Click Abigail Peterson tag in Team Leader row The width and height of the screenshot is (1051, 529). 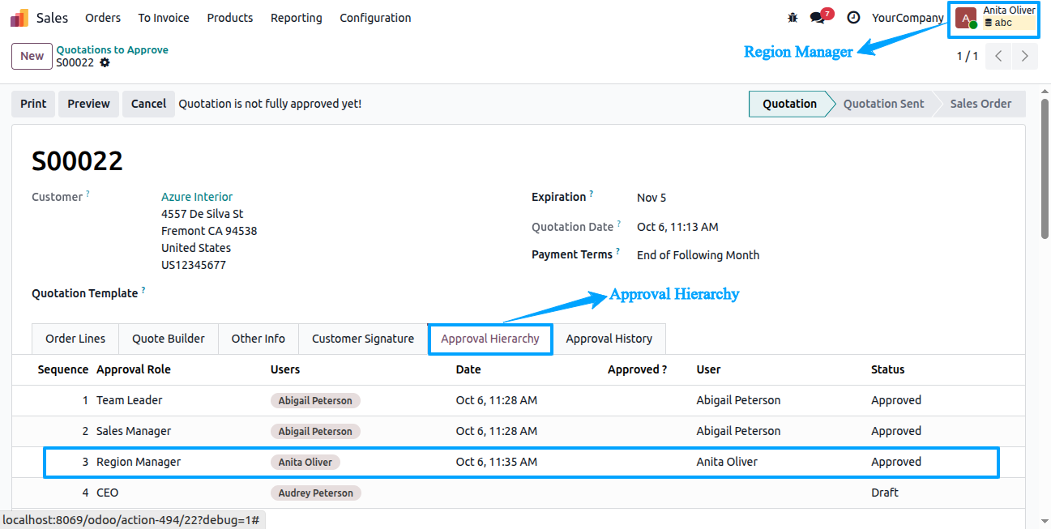(x=315, y=400)
